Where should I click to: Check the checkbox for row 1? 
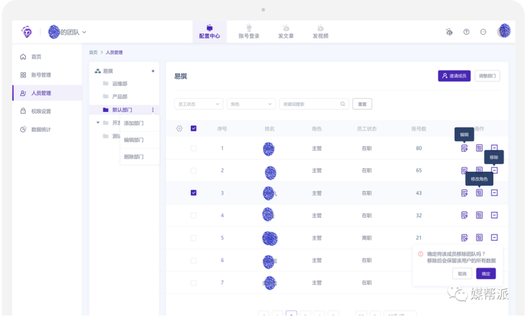[x=194, y=148]
